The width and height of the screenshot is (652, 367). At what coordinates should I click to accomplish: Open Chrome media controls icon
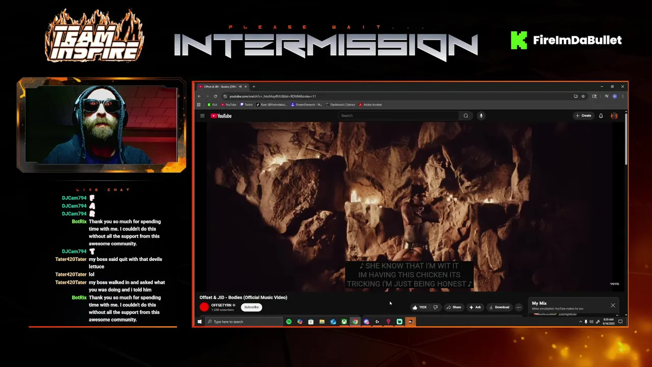[607, 96]
